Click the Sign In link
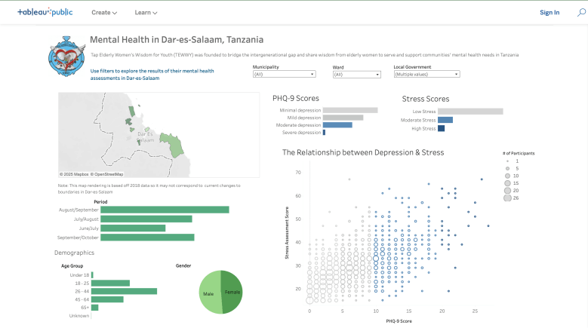Screen dimensions: 588x328 pyautogui.click(x=550, y=13)
